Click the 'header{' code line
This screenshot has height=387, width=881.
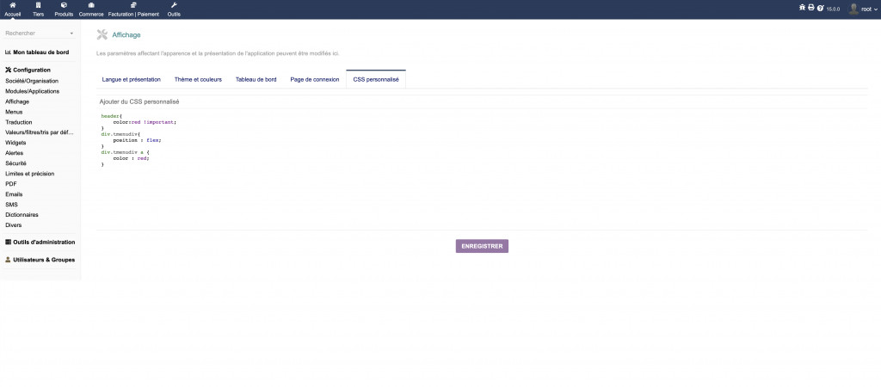[111, 116]
